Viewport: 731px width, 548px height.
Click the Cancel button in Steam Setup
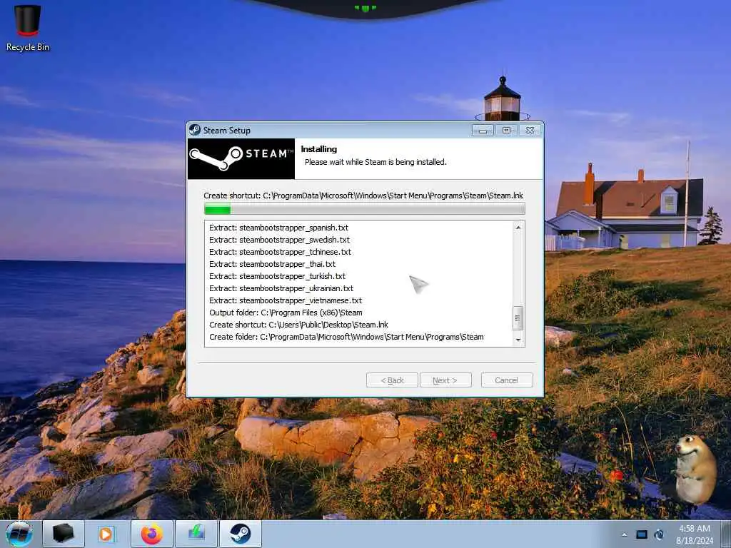click(x=507, y=380)
